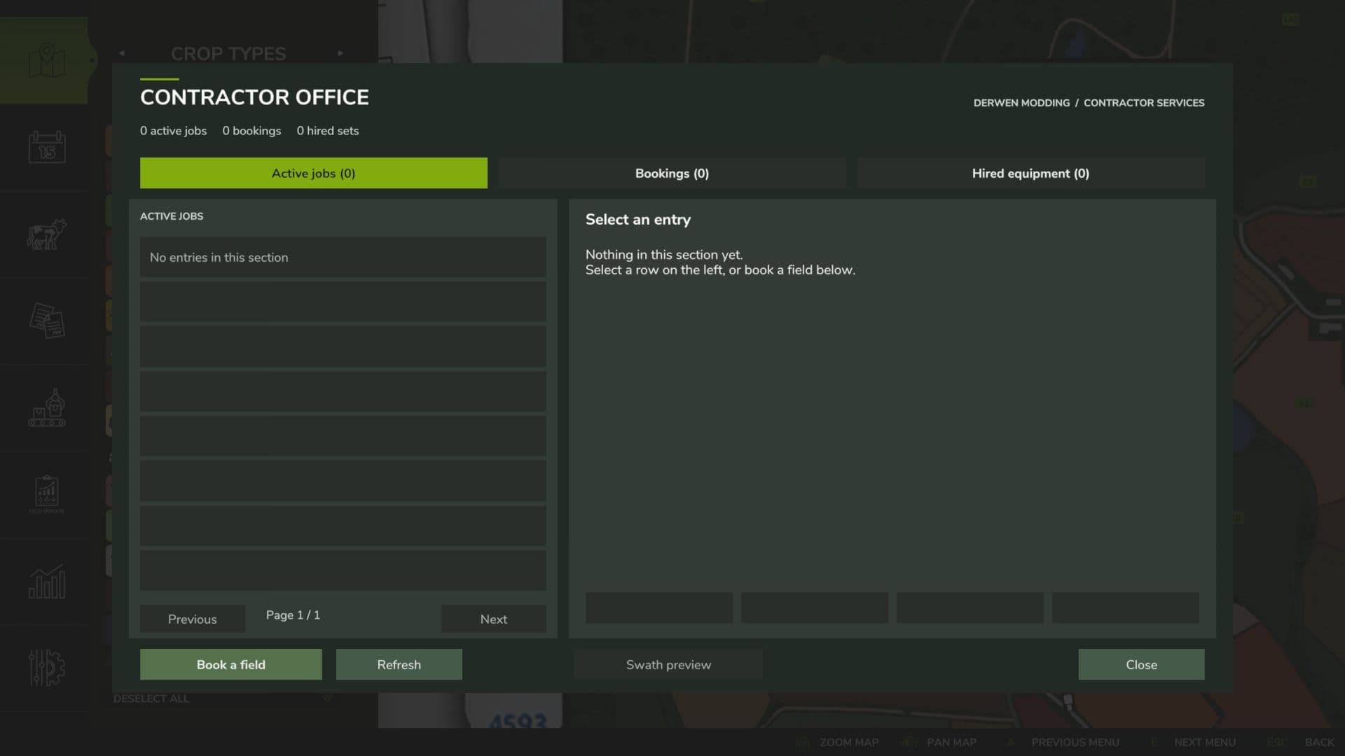Open the contracts documents icon
The height and width of the screenshot is (756, 1345).
pyautogui.click(x=47, y=321)
